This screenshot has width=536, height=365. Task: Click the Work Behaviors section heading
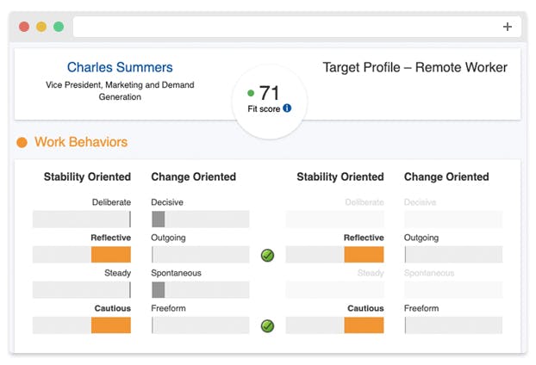[x=81, y=142]
